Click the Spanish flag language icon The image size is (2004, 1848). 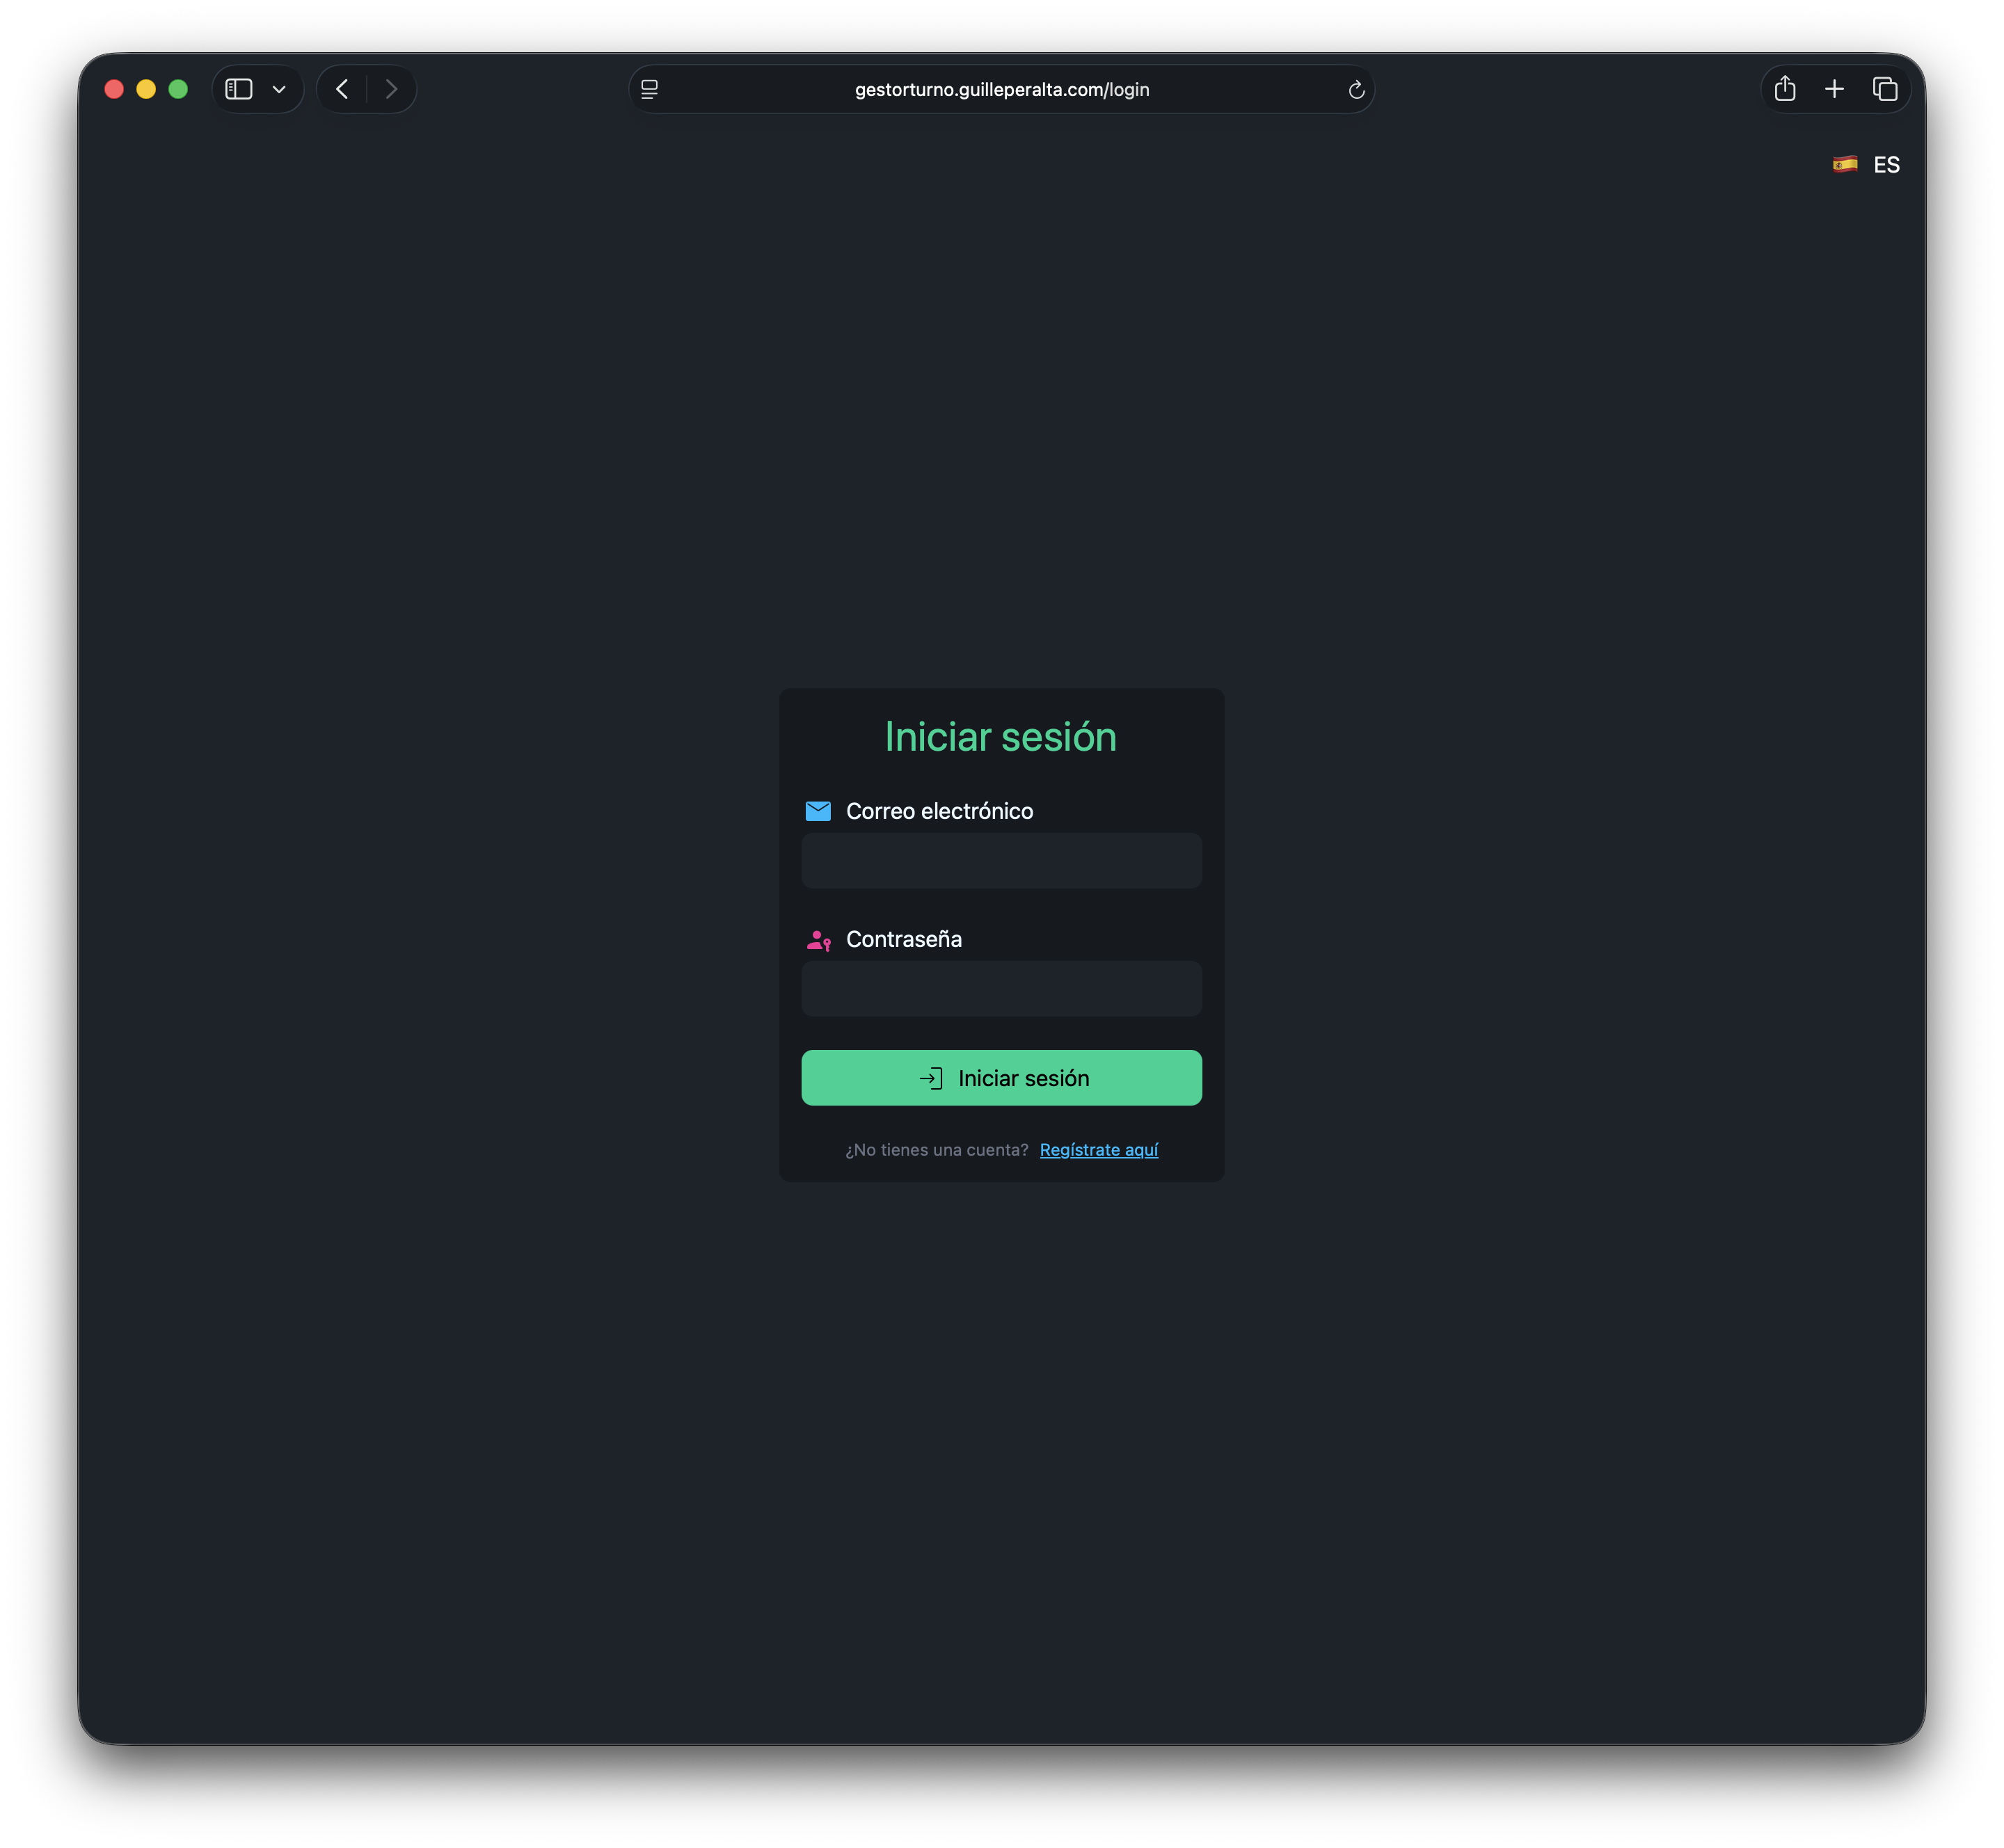pyautogui.click(x=1845, y=164)
